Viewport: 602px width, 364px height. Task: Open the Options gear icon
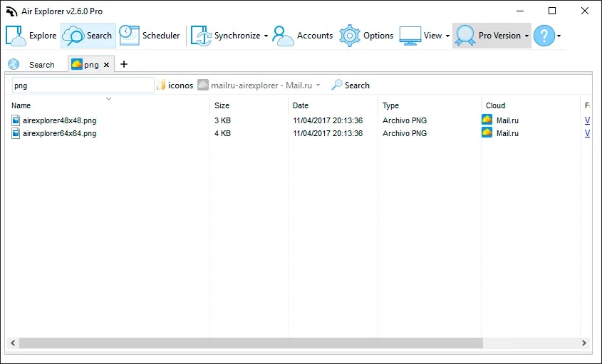coord(350,36)
